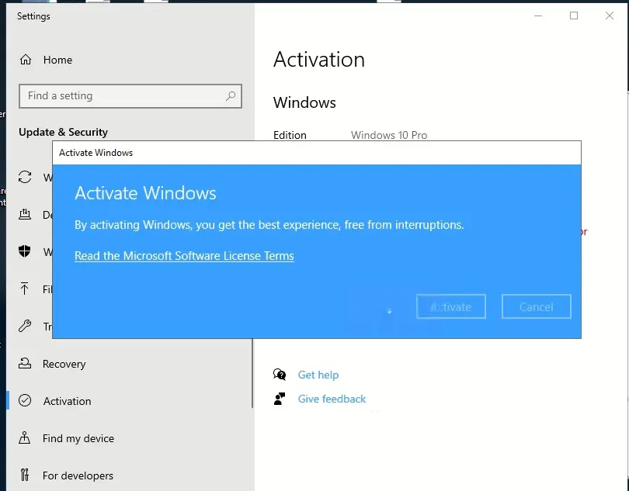Click the Windows Update sync arrows icon
Viewport: 629px width, 491px height.
25,177
